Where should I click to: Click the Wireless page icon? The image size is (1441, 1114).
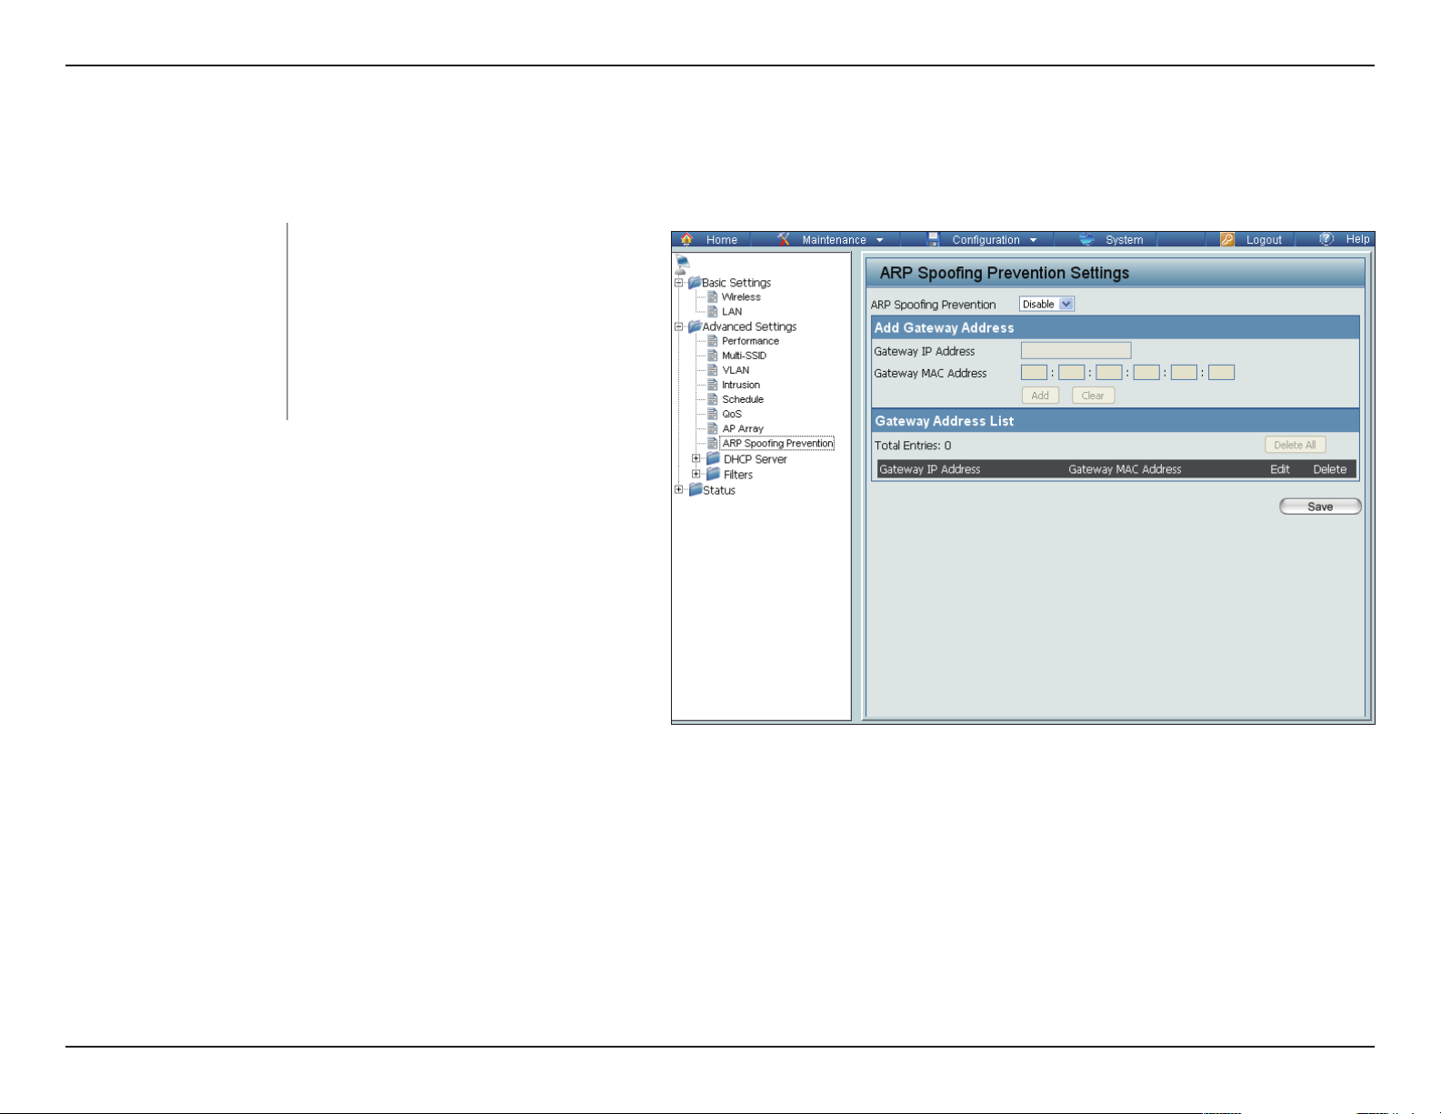pos(713,297)
